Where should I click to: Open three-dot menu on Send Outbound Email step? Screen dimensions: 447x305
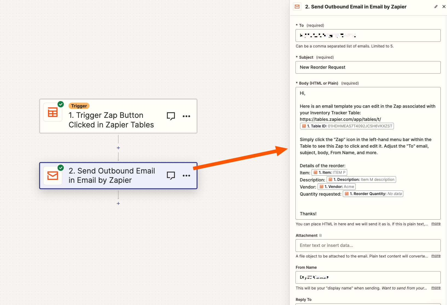(186, 175)
